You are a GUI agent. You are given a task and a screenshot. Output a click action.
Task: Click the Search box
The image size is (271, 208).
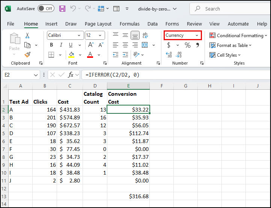click(x=230, y=9)
